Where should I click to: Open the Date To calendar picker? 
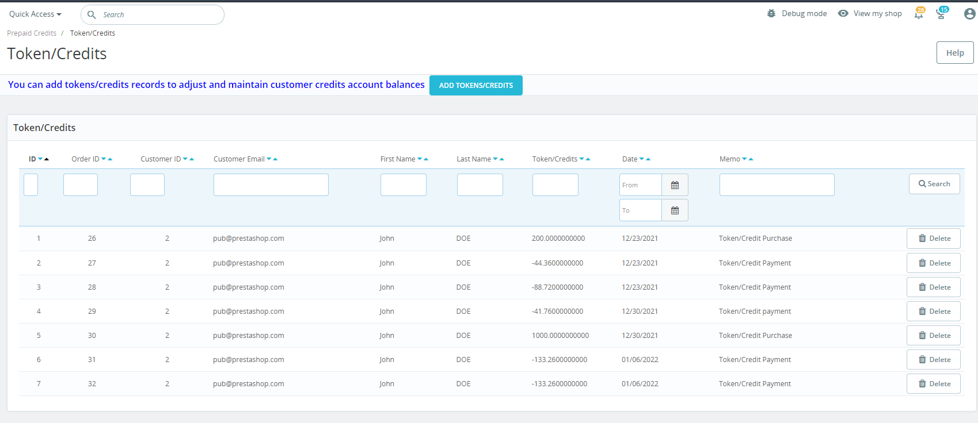[x=675, y=210]
